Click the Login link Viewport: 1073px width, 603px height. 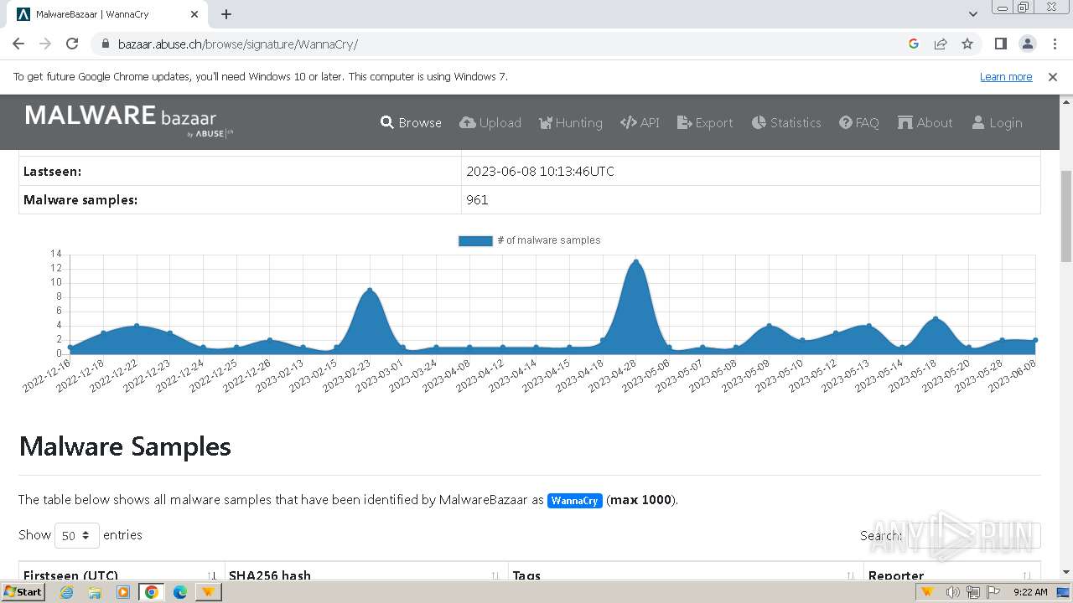pos(997,122)
